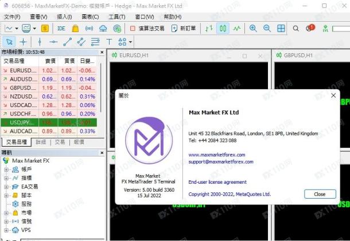Open the www.maxmarketforex.com link

(x=217, y=155)
